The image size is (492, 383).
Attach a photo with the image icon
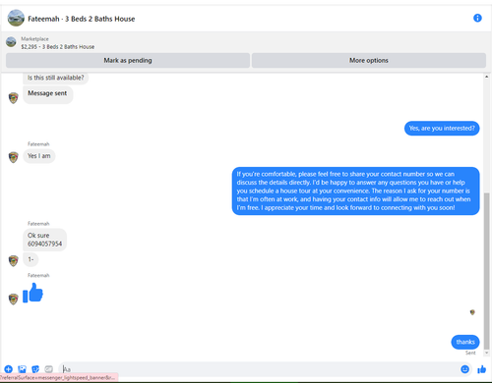22,369
